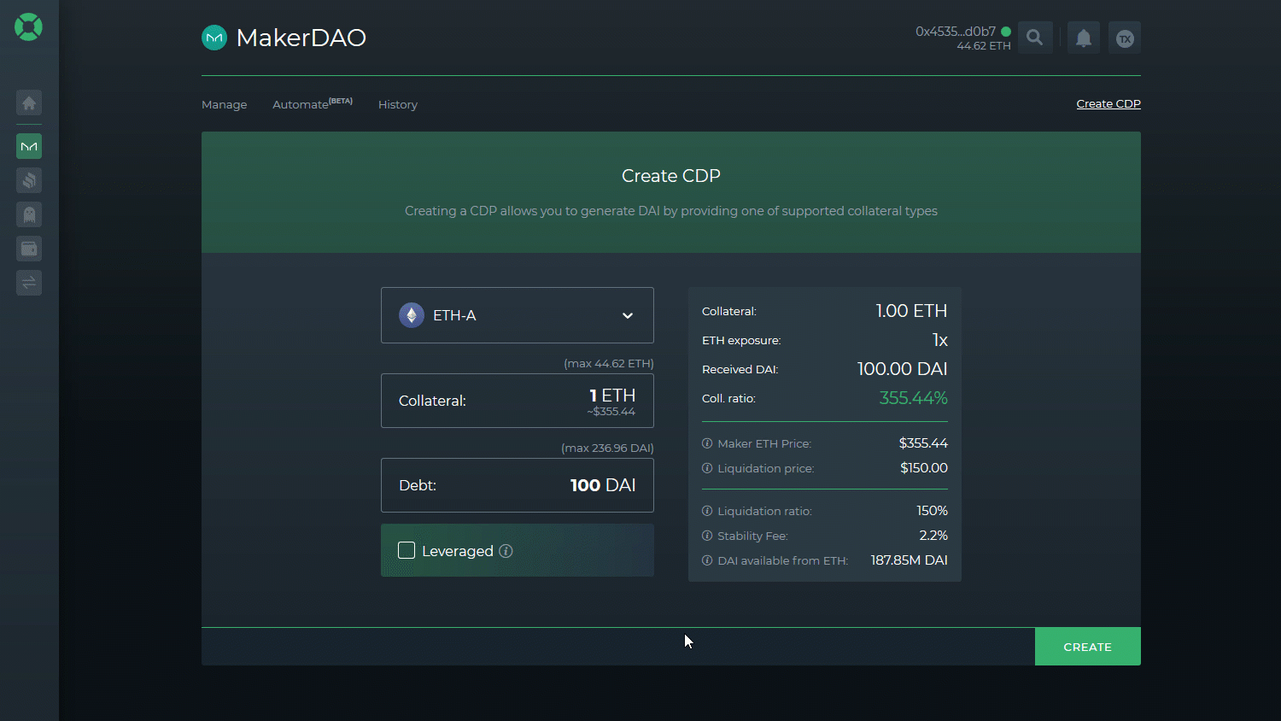Click the DeFi Saver lifebuoy logo
1281x721 pixels.
28,26
